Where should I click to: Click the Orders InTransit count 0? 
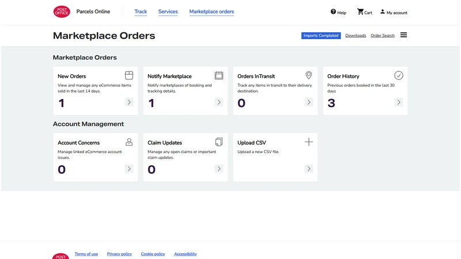[x=241, y=103]
